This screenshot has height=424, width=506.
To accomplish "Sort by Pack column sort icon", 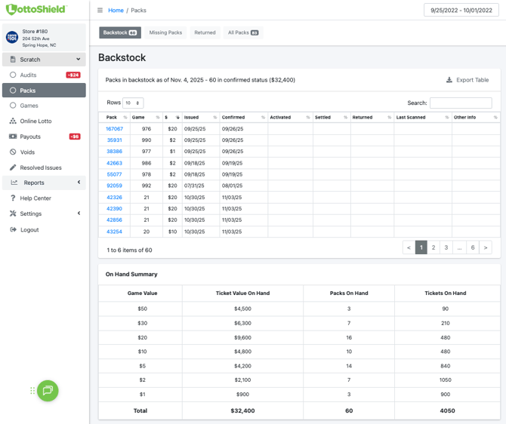I will (125, 118).
